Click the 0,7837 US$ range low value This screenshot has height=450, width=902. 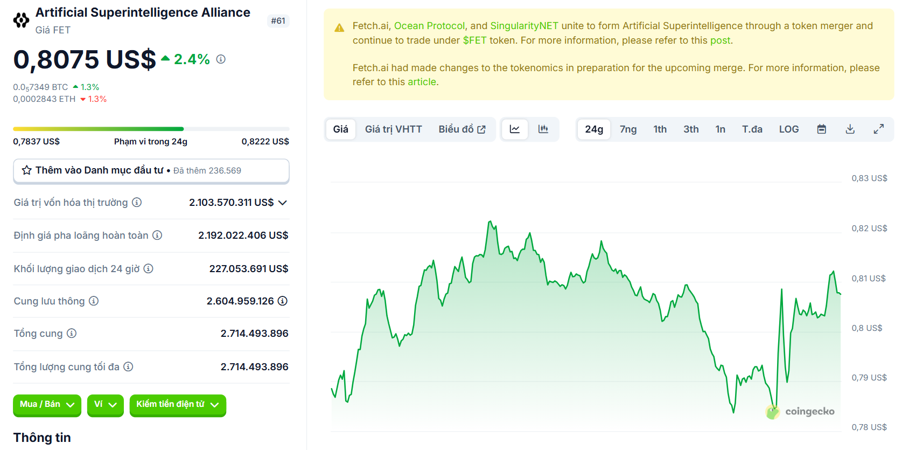(37, 142)
